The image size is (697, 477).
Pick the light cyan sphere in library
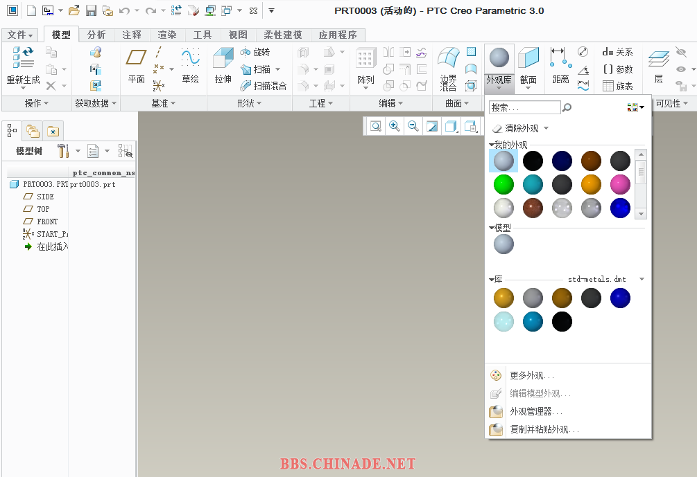(x=504, y=322)
